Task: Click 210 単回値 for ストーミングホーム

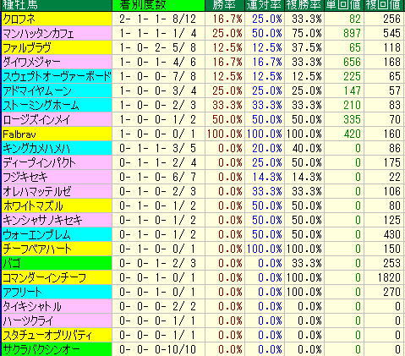Action: point(352,105)
